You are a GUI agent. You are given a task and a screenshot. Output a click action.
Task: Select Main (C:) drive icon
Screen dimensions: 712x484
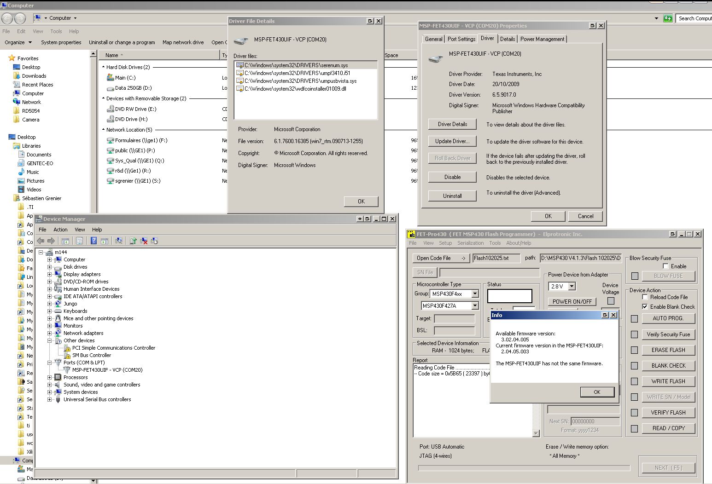click(110, 78)
